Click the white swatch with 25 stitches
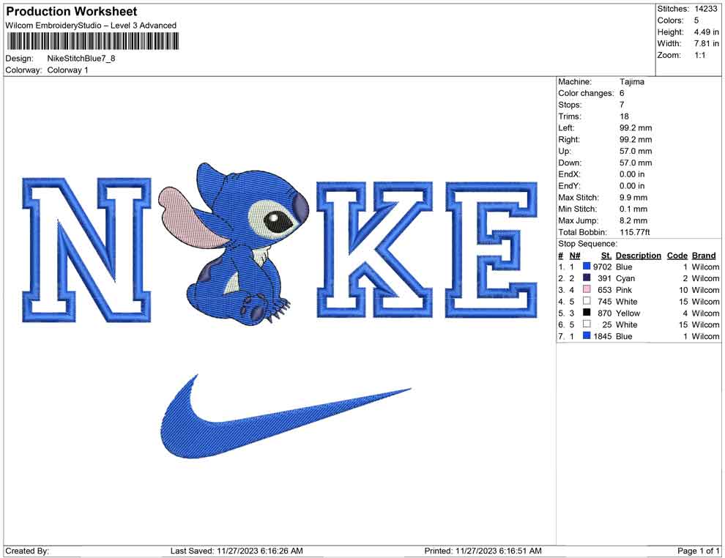 coord(587,324)
